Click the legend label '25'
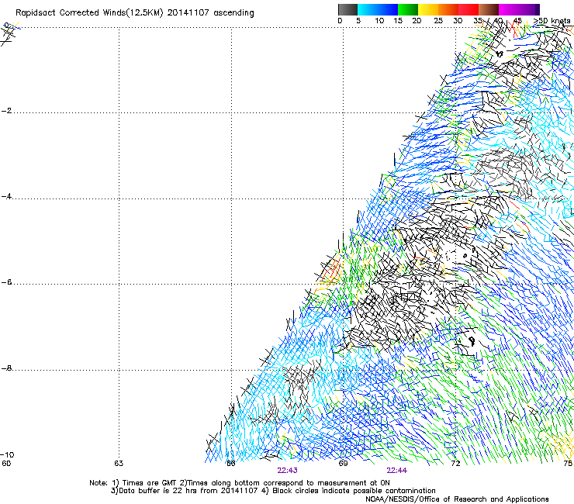Image resolution: width=574 pixels, height=504 pixels. [438, 21]
